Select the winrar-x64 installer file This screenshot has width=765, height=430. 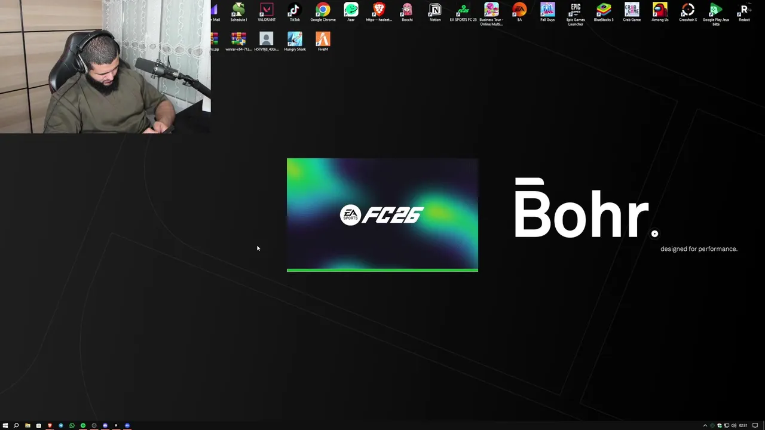[238, 42]
